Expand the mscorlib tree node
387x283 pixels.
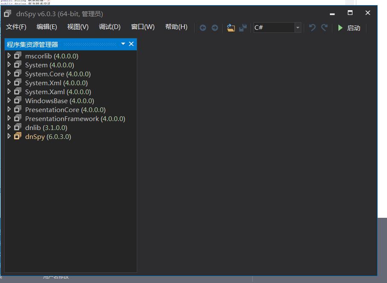(x=9, y=56)
